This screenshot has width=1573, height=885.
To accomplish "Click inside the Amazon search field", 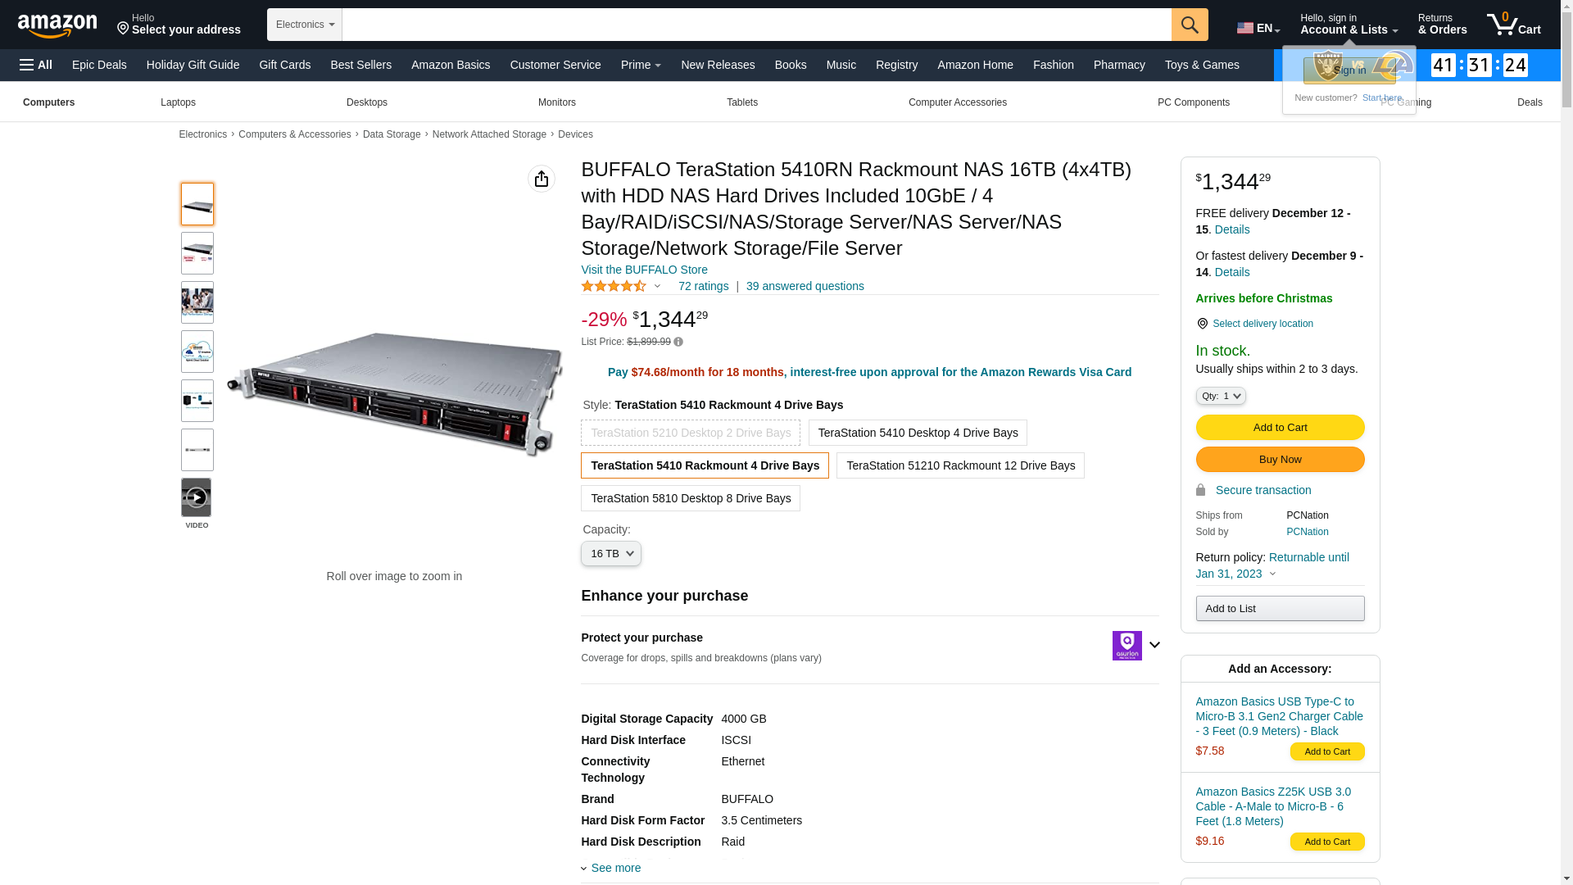I will pos(755,25).
